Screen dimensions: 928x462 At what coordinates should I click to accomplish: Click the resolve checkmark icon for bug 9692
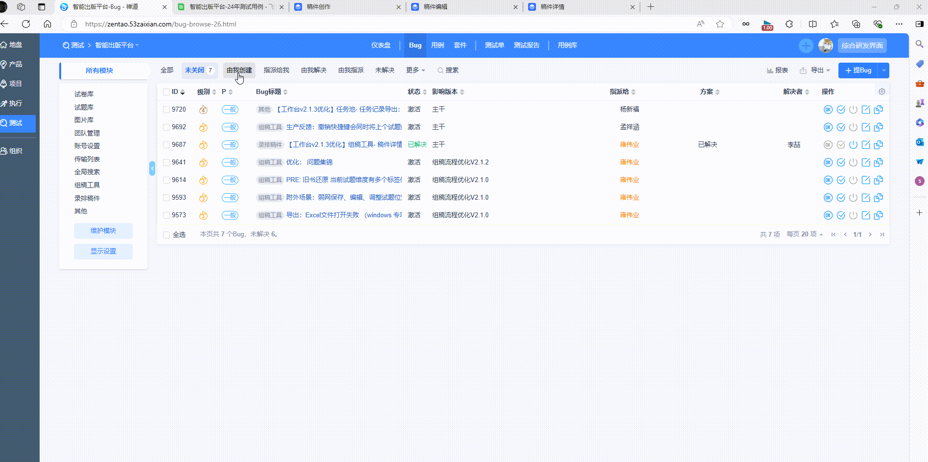pyautogui.click(x=840, y=127)
